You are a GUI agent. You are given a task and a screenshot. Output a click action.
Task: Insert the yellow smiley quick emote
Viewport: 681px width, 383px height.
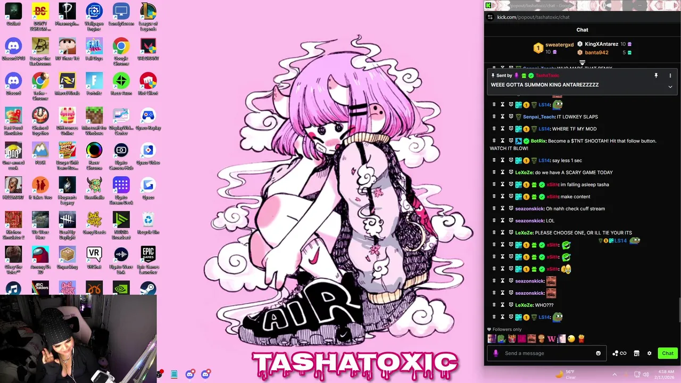pos(571,338)
